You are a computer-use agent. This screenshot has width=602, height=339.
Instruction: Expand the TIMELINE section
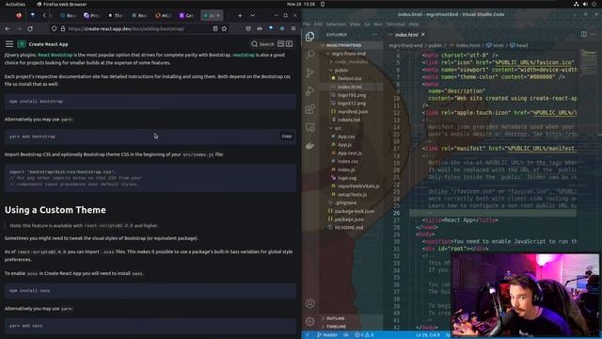(x=337, y=327)
